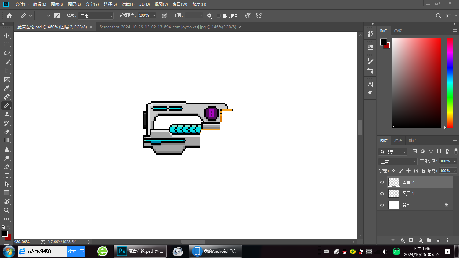The image size is (459, 258).
Task: Click the foreground color swatch in toolbar
Action: click(4, 233)
